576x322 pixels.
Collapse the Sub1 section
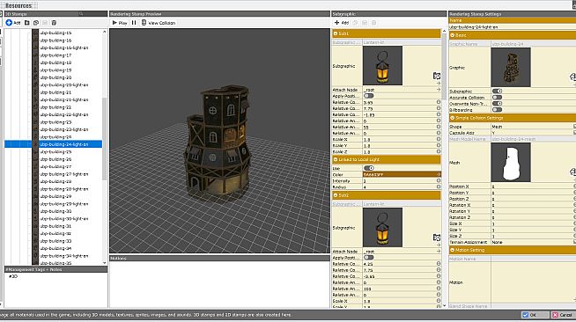[336, 33]
